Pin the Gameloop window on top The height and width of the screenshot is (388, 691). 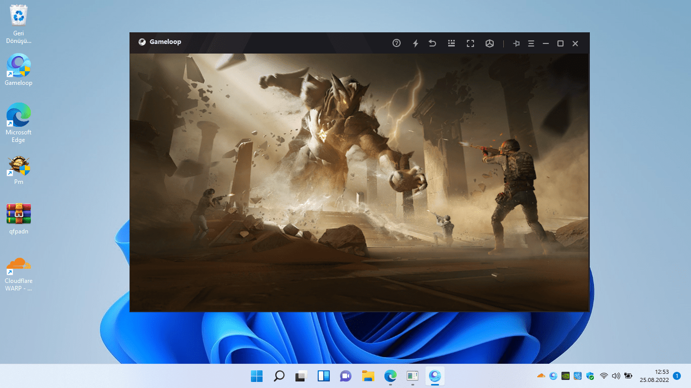coord(516,43)
